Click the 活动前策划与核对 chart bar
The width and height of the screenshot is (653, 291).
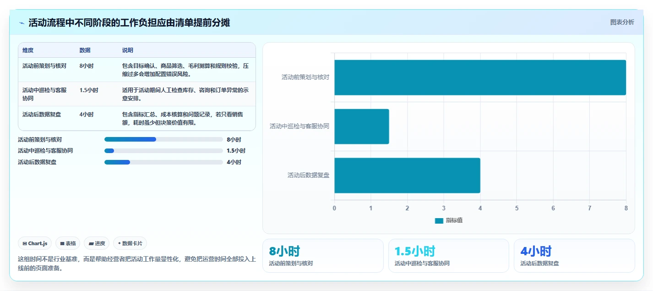tap(480, 77)
